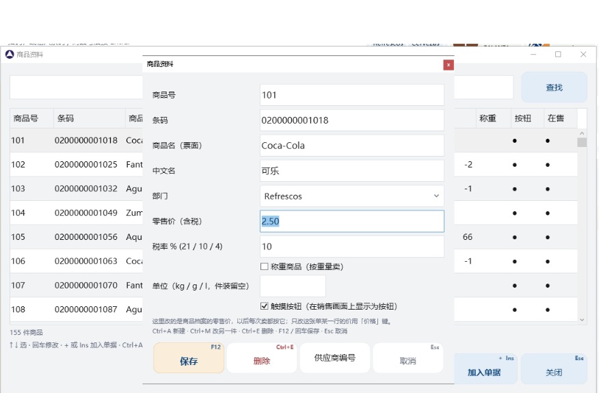Open 供应商编号 supplier code button
The width and height of the screenshot is (601, 393).
click(x=334, y=357)
